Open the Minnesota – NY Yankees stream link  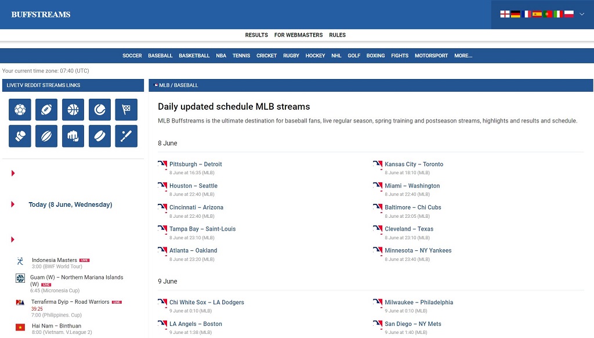[x=418, y=251]
